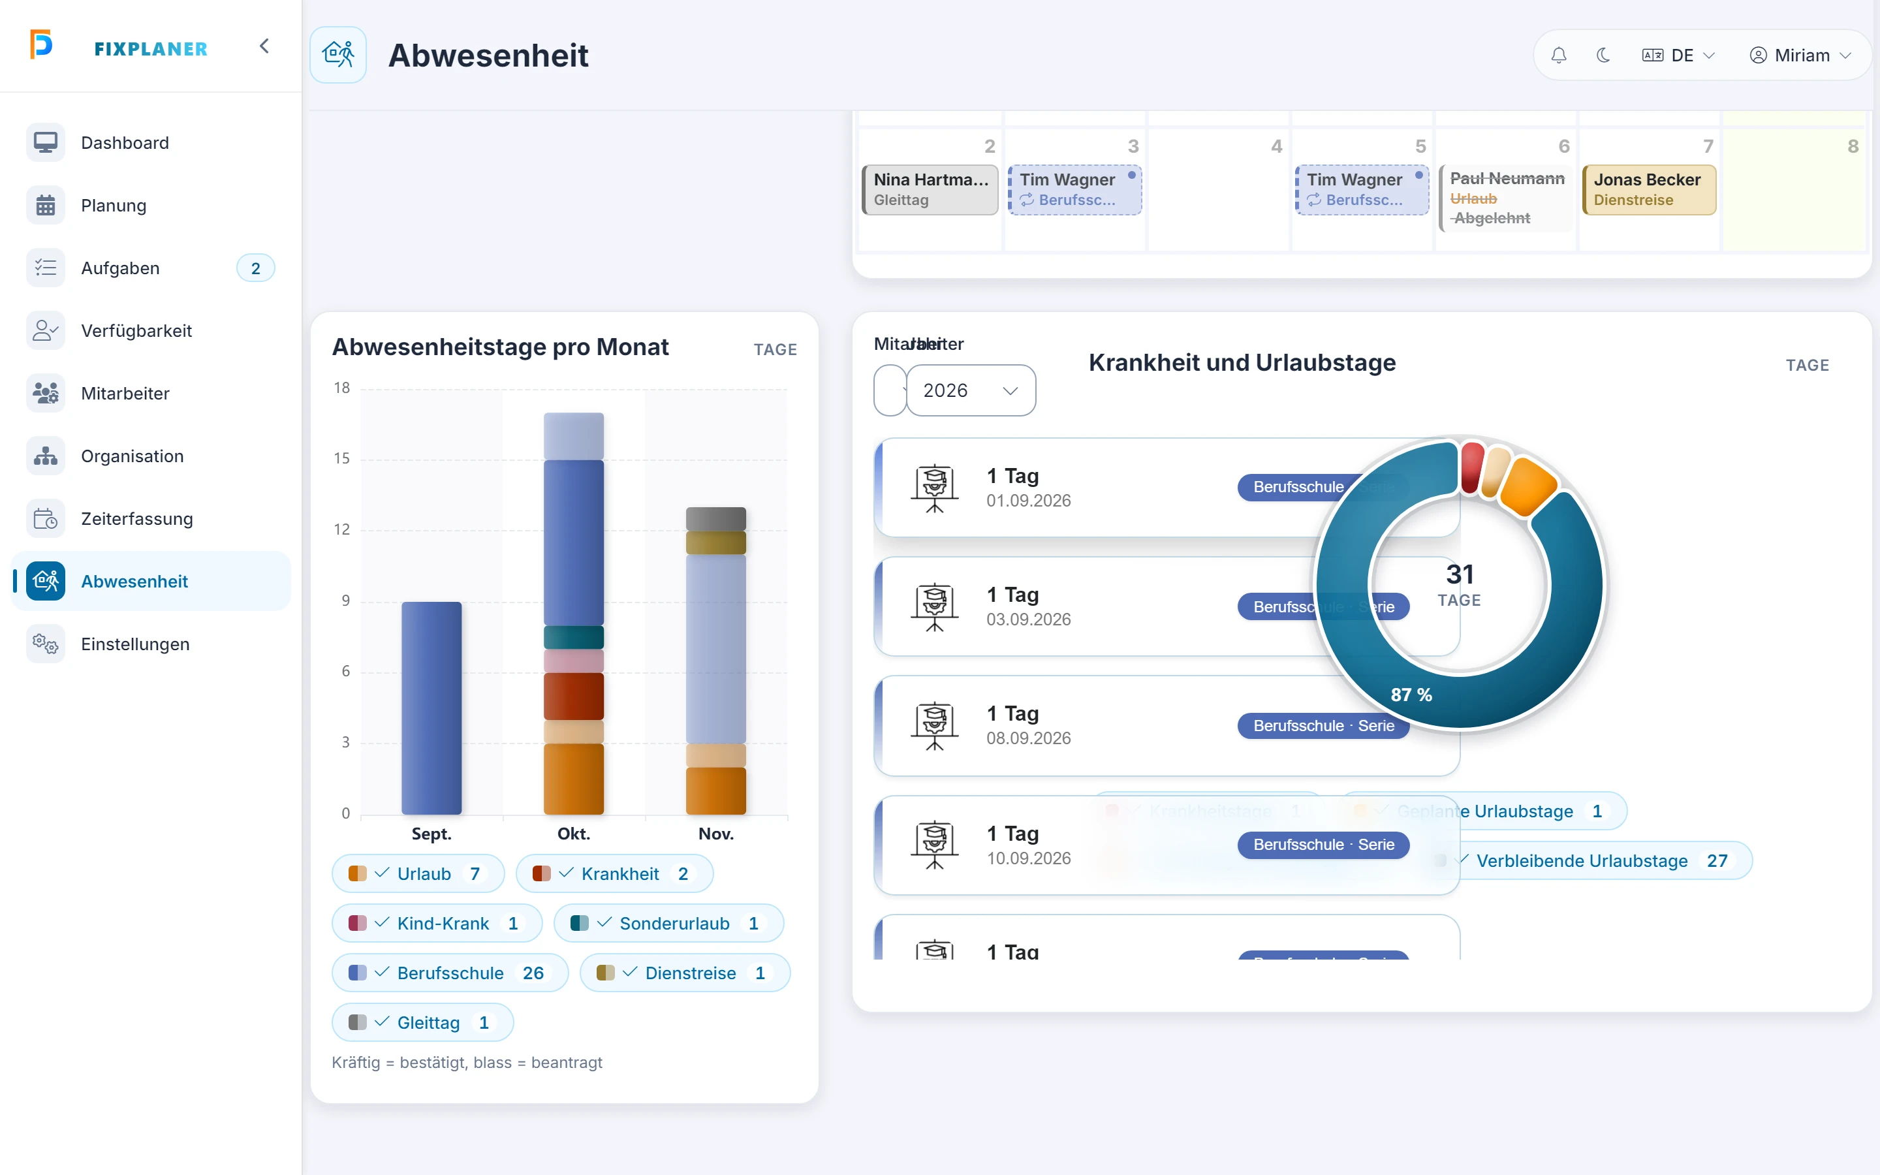Open Planung menu item
This screenshot has height=1175, width=1880.
[151, 205]
